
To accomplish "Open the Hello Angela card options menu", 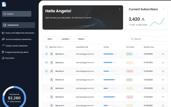I will pos(120,9).
